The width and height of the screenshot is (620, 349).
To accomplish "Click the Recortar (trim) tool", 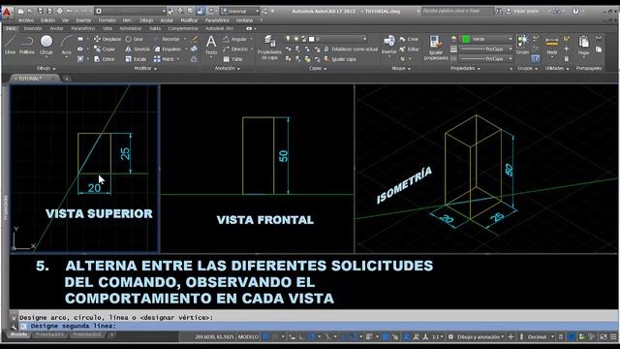I will coord(168,39).
